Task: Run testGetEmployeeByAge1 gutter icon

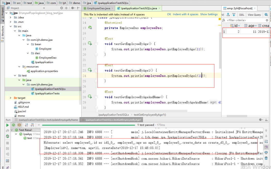Action: click(x=90, y=70)
